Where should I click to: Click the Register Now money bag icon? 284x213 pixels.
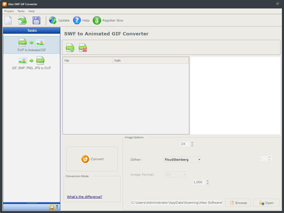(x=97, y=20)
